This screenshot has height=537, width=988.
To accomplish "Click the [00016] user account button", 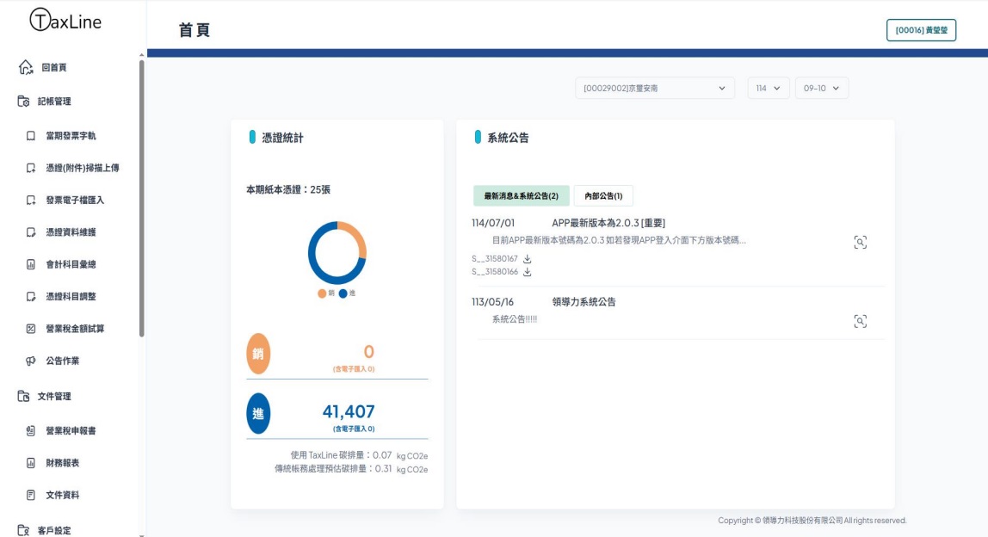I will pyautogui.click(x=921, y=30).
